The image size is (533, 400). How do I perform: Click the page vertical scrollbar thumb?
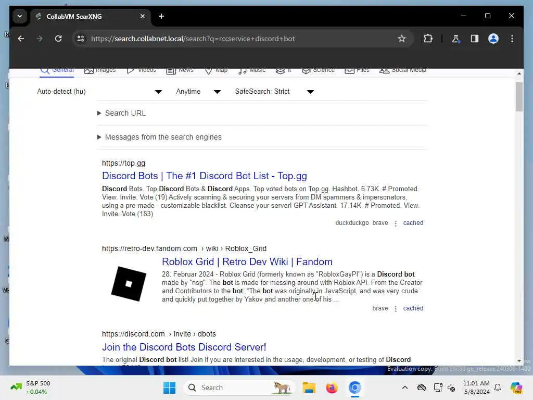519,97
